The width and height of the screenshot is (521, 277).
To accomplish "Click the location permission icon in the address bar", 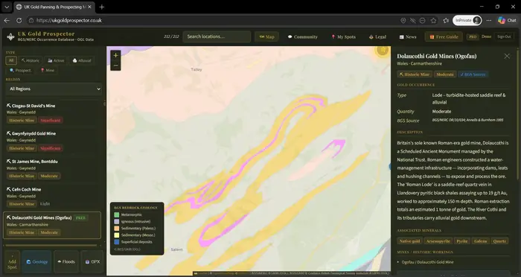I will [x=403, y=21].
